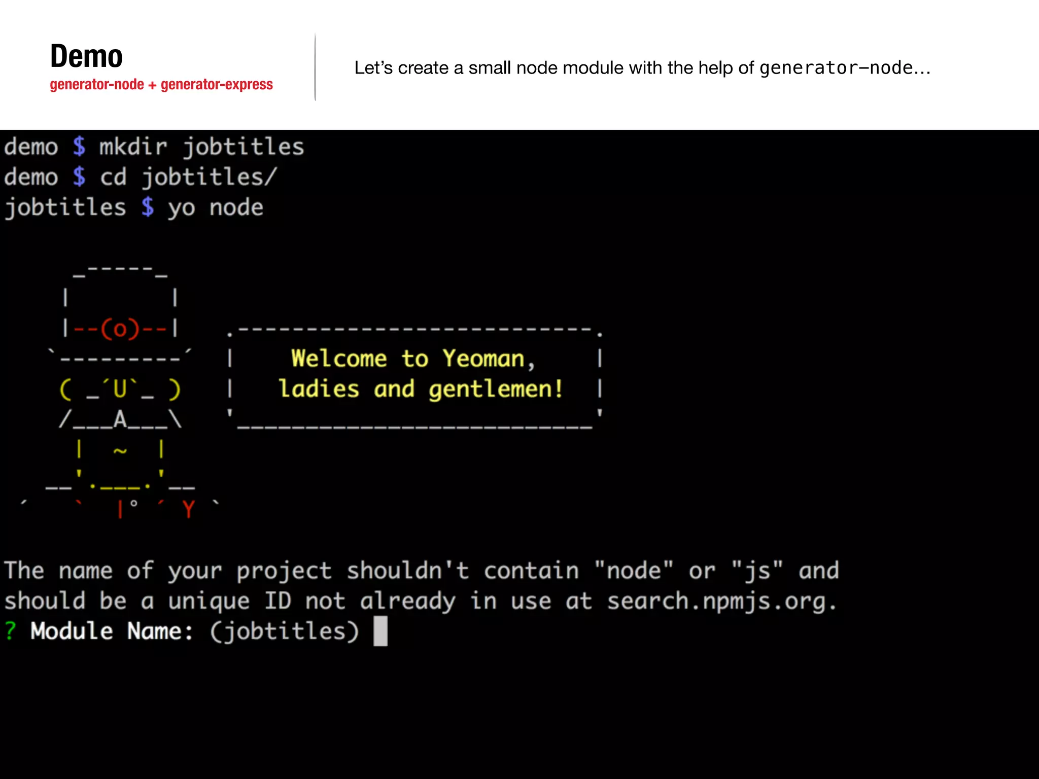Click the red (o) emblem on Yeoman's hat

pos(120,329)
